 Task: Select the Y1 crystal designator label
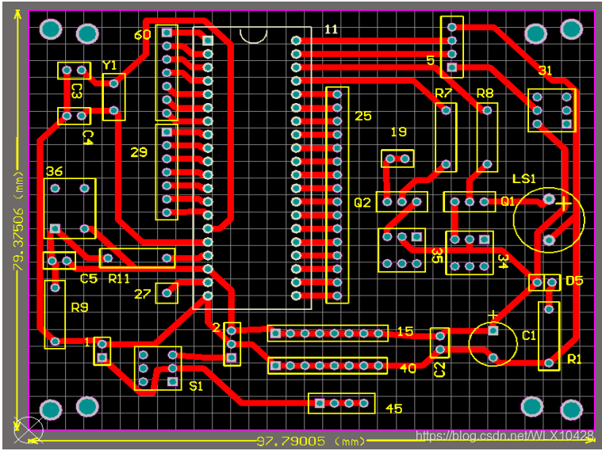pyautogui.click(x=109, y=65)
